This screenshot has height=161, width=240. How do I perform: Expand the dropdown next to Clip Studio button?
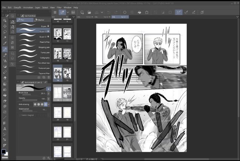tap(68, 12)
